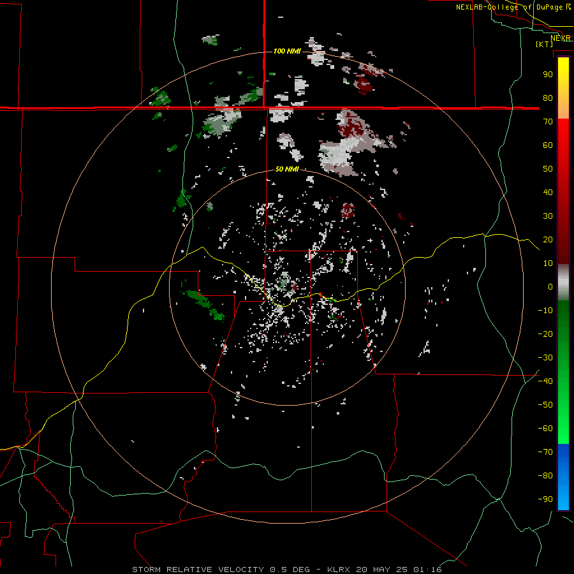Click the STORM RELATIVE VELOCITY product title
Image resolution: width=574 pixels, height=574 pixels.
(198, 570)
